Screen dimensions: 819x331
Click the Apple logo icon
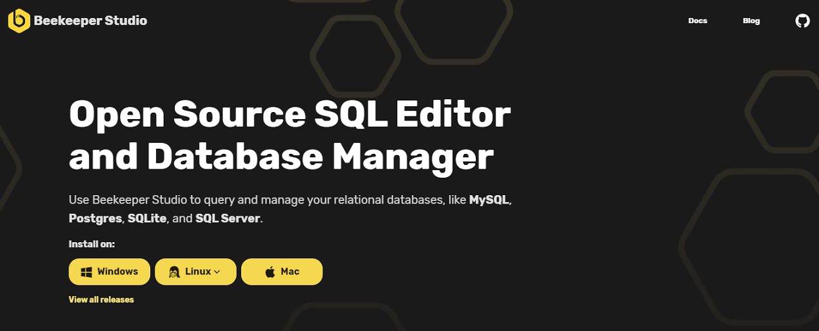[270, 272]
